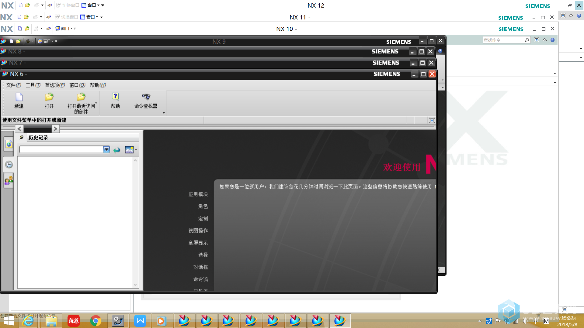Click the history list scroll up arrow
The height and width of the screenshot is (328, 584).
click(x=135, y=160)
